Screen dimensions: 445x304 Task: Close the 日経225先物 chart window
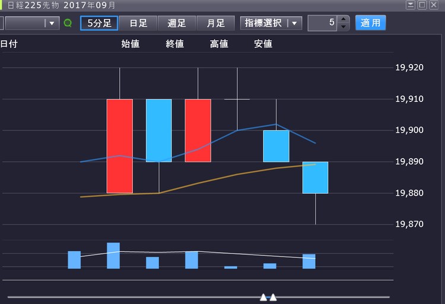coord(434,5)
